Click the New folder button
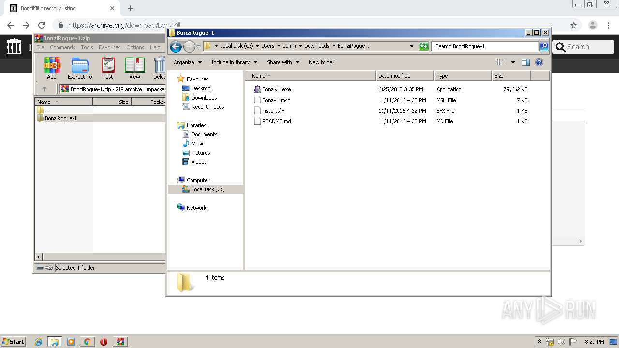This screenshot has width=619, height=348. [322, 62]
